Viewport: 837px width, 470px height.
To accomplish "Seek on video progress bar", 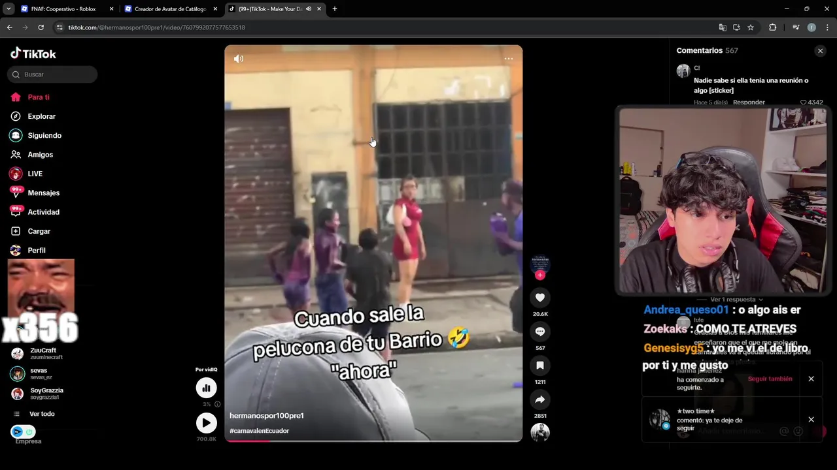I will pos(373,441).
